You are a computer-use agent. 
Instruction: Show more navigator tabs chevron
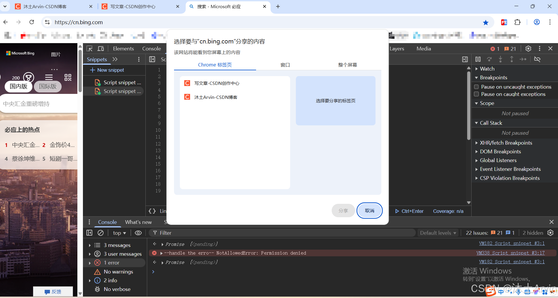coord(115,59)
